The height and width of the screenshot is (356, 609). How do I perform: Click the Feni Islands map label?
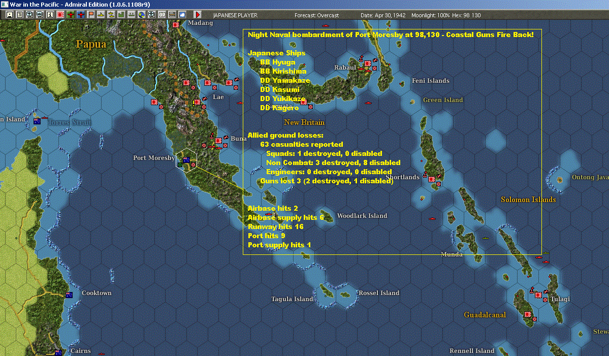[x=430, y=81]
